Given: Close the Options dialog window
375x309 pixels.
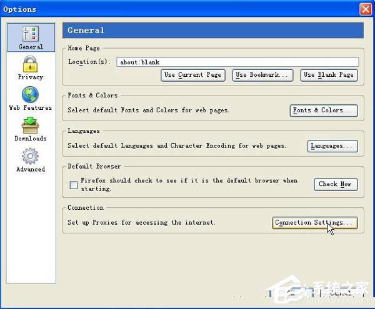Looking at the screenshot, I should click(365, 9).
